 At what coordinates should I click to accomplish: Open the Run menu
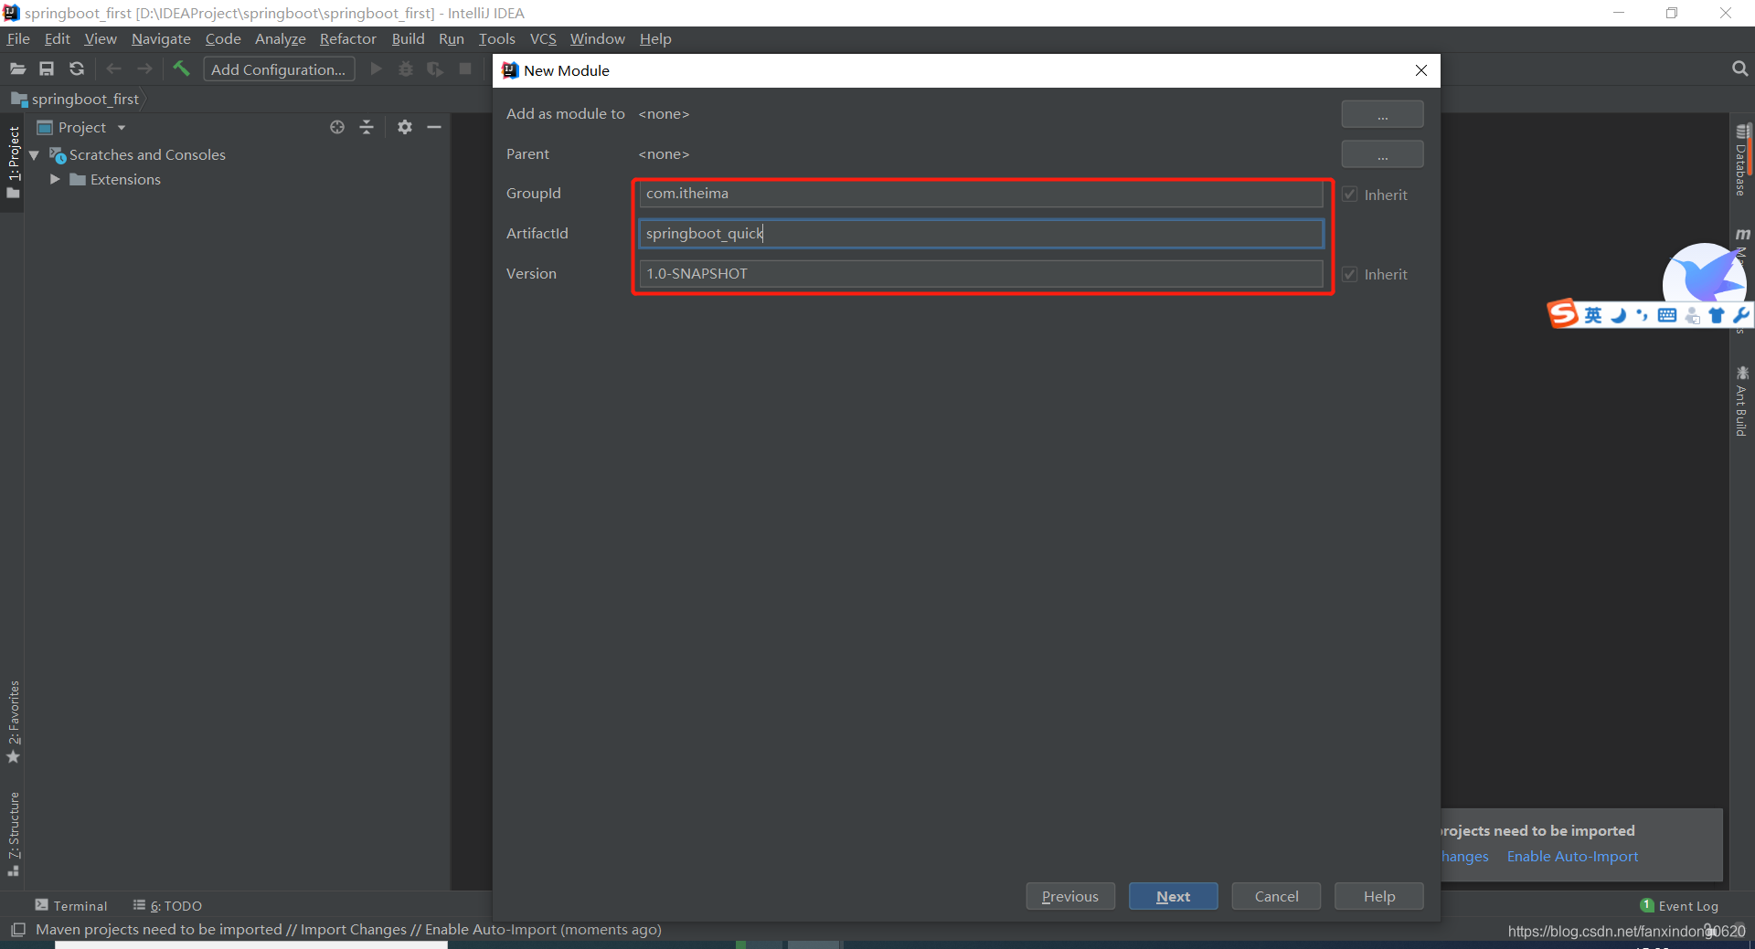click(452, 39)
